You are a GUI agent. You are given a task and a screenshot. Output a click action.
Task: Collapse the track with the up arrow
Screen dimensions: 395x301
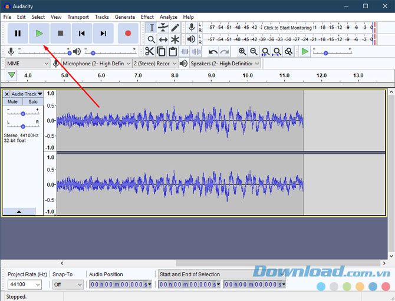click(19, 211)
